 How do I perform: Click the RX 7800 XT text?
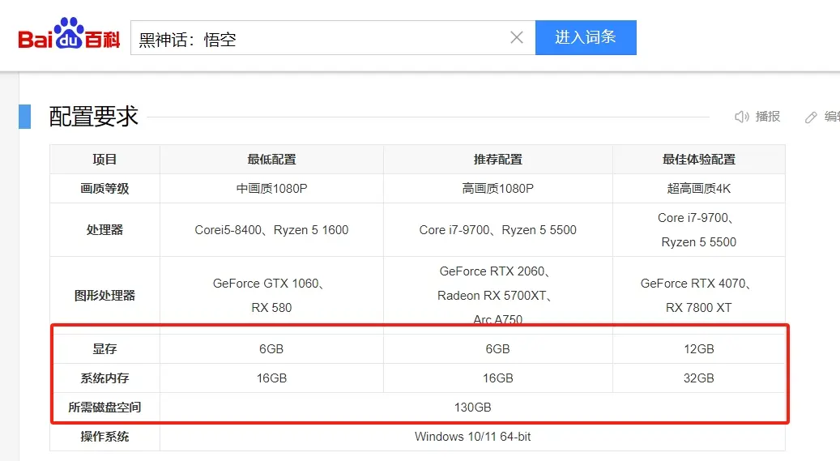tap(698, 308)
